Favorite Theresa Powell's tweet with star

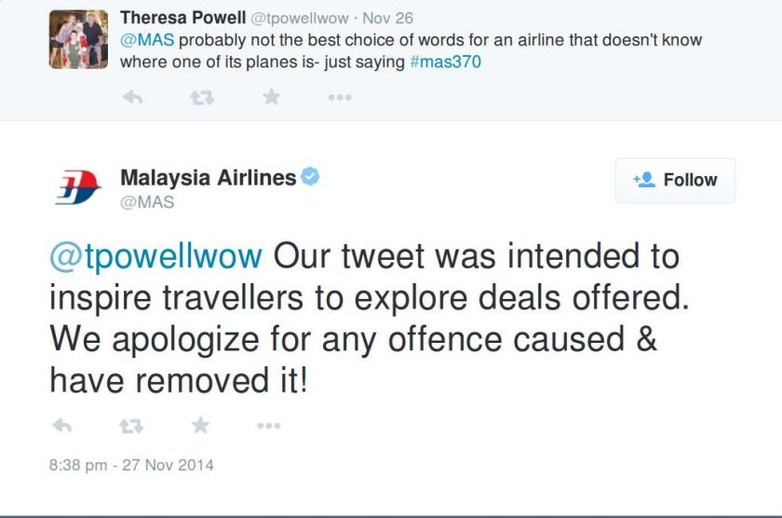(271, 97)
